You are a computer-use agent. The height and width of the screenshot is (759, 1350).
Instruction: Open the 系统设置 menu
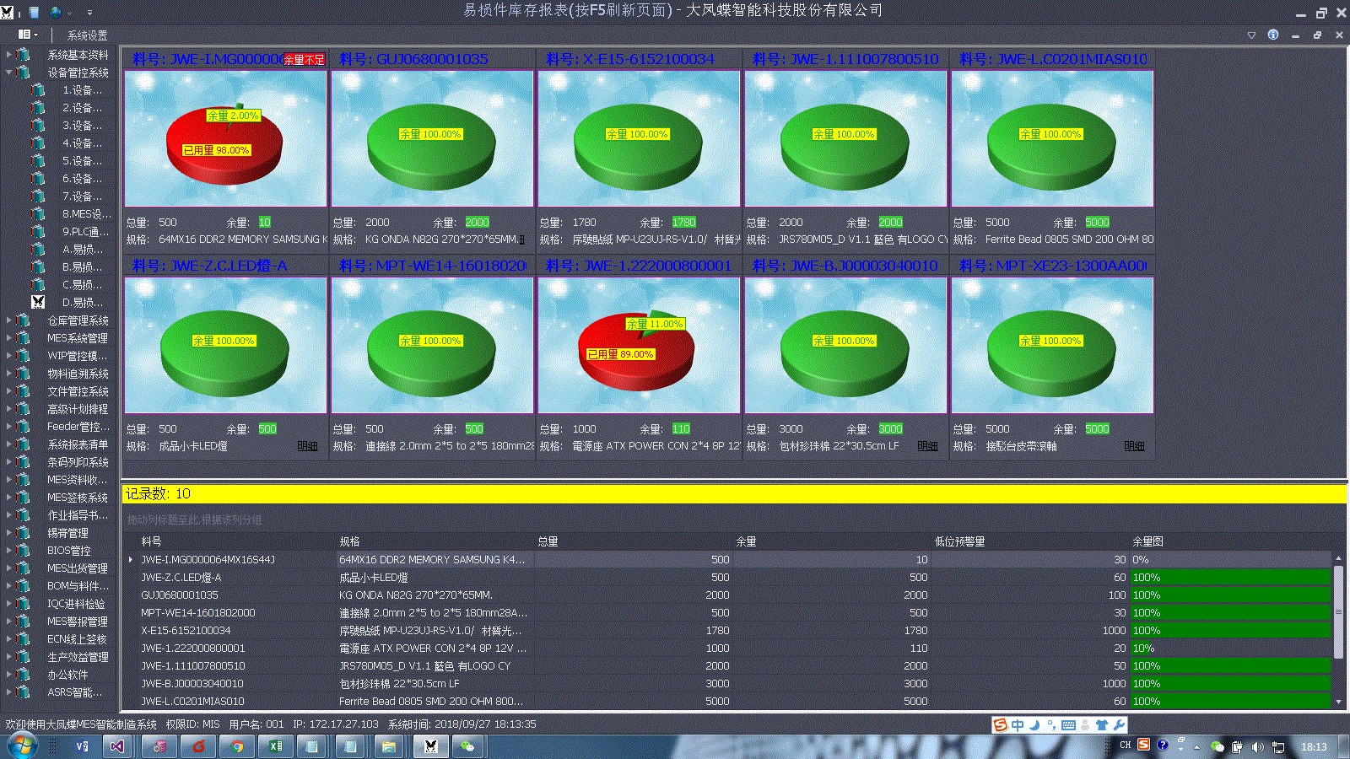click(88, 35)
